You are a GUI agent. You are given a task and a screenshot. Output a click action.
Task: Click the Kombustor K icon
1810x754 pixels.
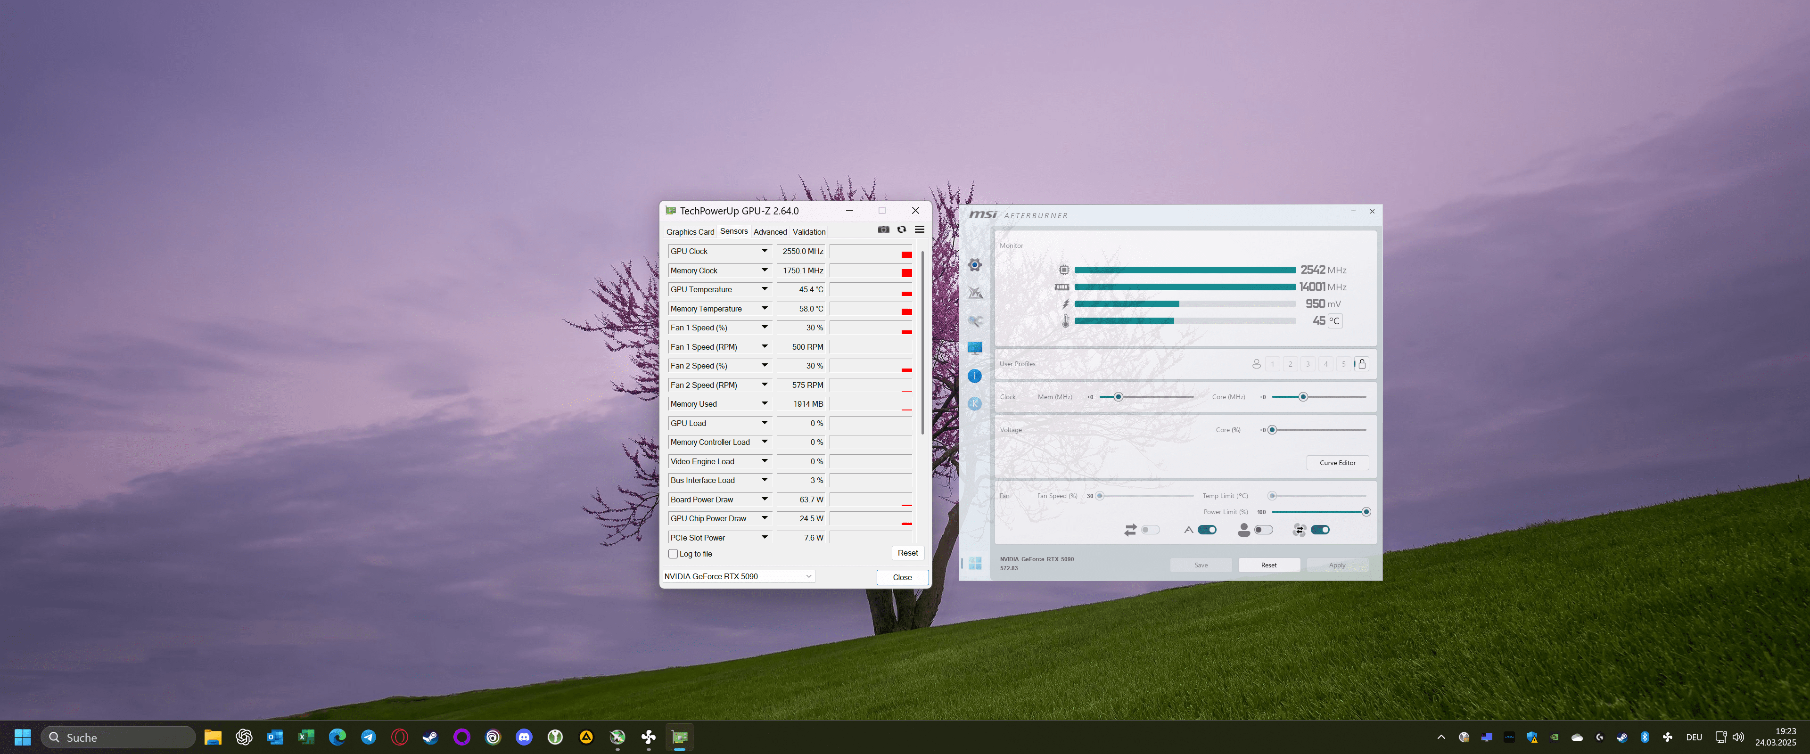[975, 403]
